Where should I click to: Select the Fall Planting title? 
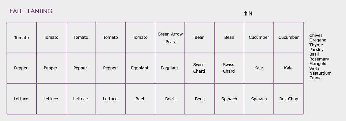(x=31, y=11)
